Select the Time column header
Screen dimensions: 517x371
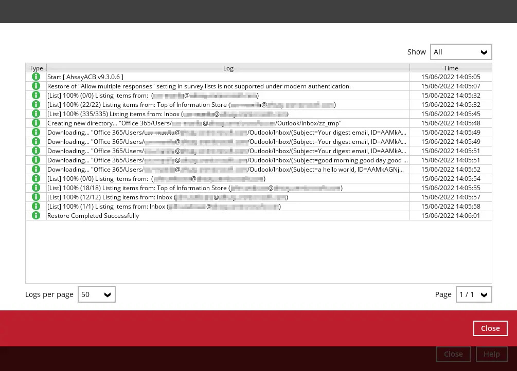point(451,68)
